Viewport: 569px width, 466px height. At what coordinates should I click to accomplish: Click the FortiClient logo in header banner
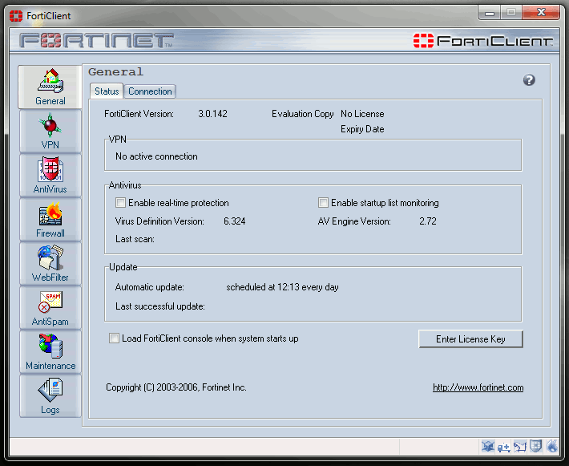click(x=482, y=41)
